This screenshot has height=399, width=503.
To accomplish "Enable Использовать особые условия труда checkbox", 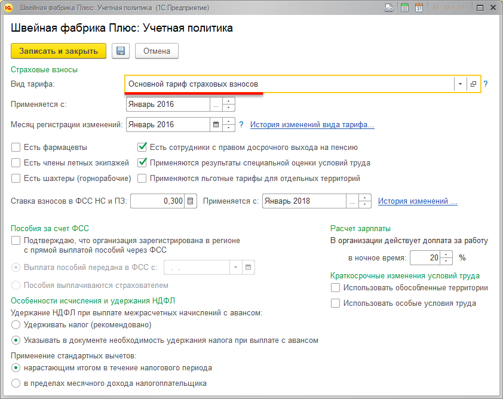I will click(x=335, y=303).
